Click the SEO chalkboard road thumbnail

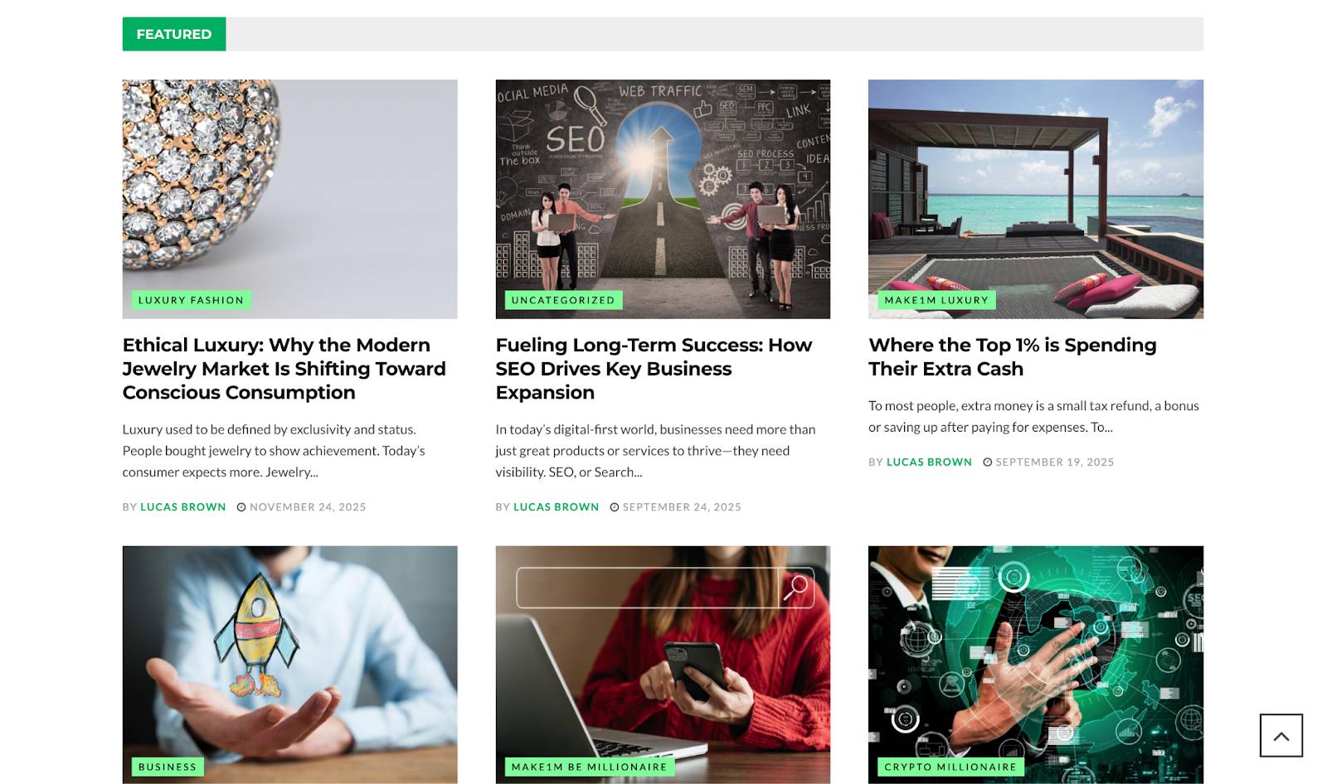click(x=663, y=199)
